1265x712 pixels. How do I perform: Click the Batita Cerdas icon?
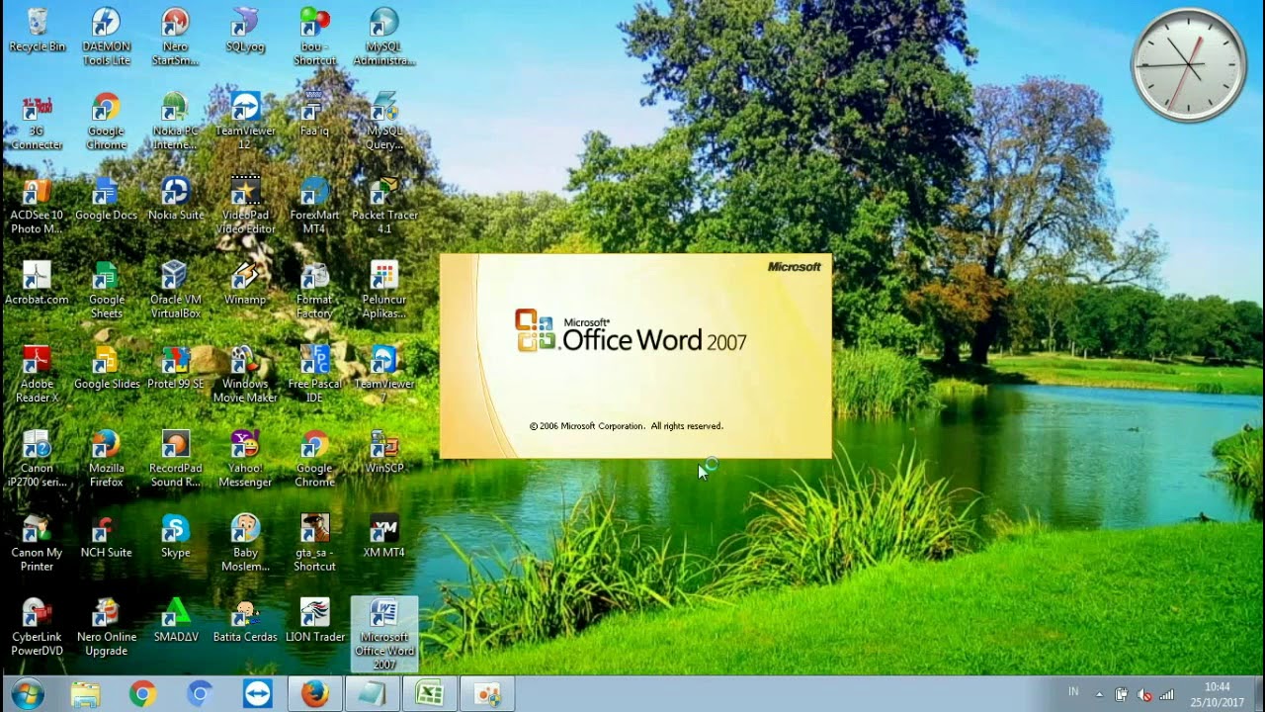click(244, 621)
